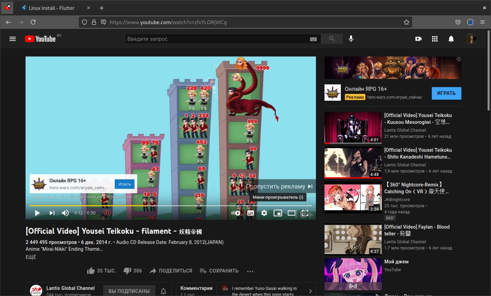491x296 pixels.
Task: Seek on the yellow ad progress bar
Action: point(171,206)
